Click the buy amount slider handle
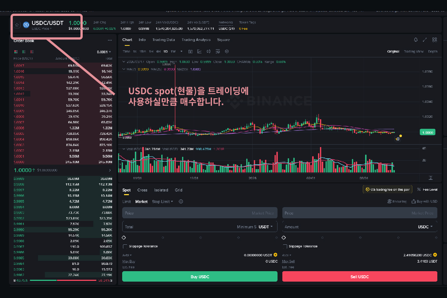 click(x=124, y=237)
